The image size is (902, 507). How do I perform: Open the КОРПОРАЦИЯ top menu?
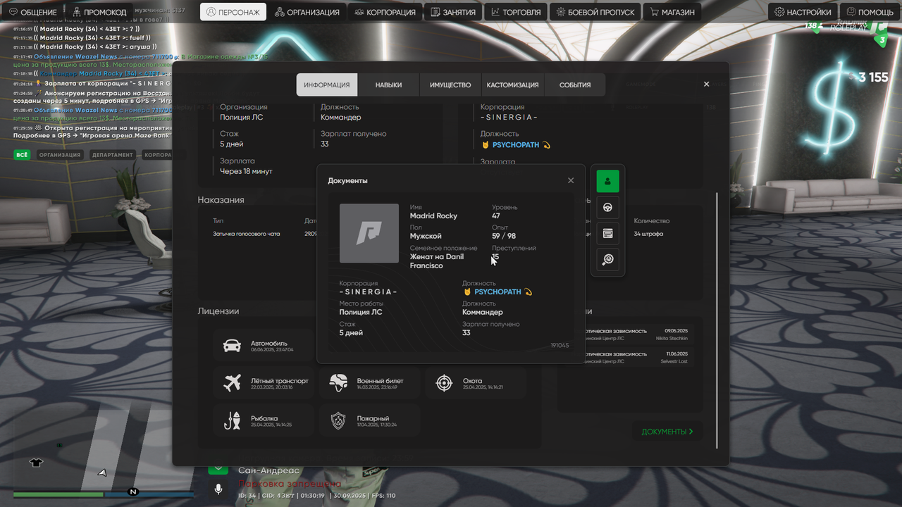(386, 12)
